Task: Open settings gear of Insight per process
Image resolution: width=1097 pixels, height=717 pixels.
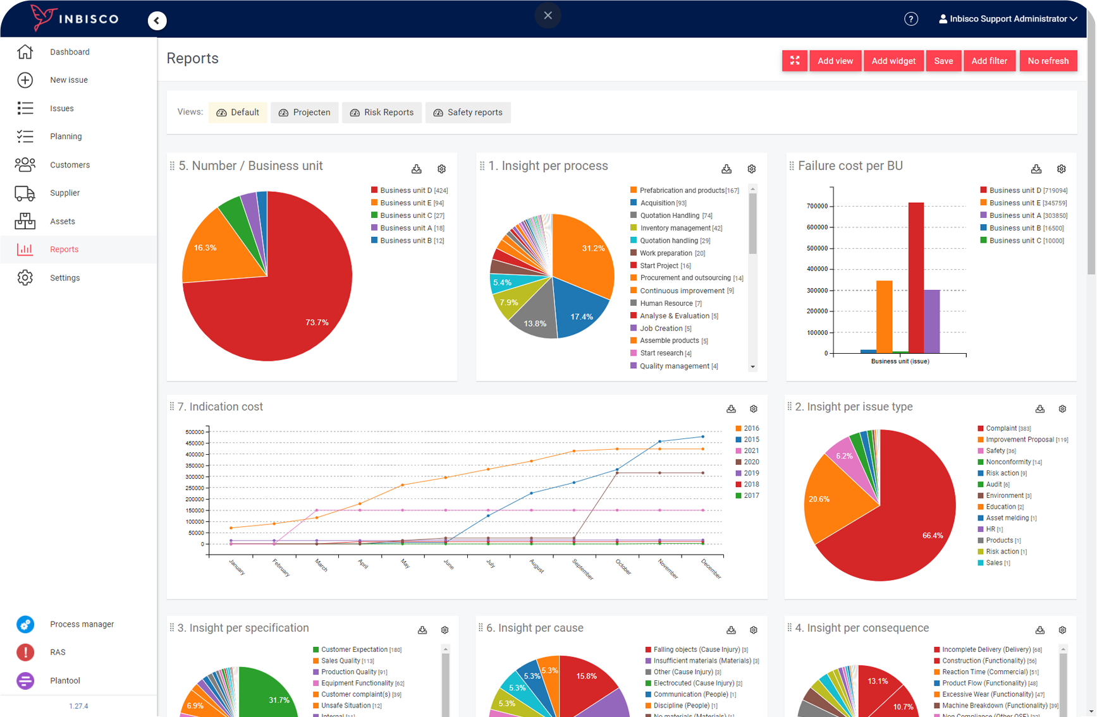Action: 751,169
